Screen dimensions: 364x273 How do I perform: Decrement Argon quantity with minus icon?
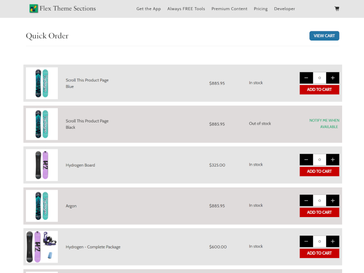tap(306, 201)
